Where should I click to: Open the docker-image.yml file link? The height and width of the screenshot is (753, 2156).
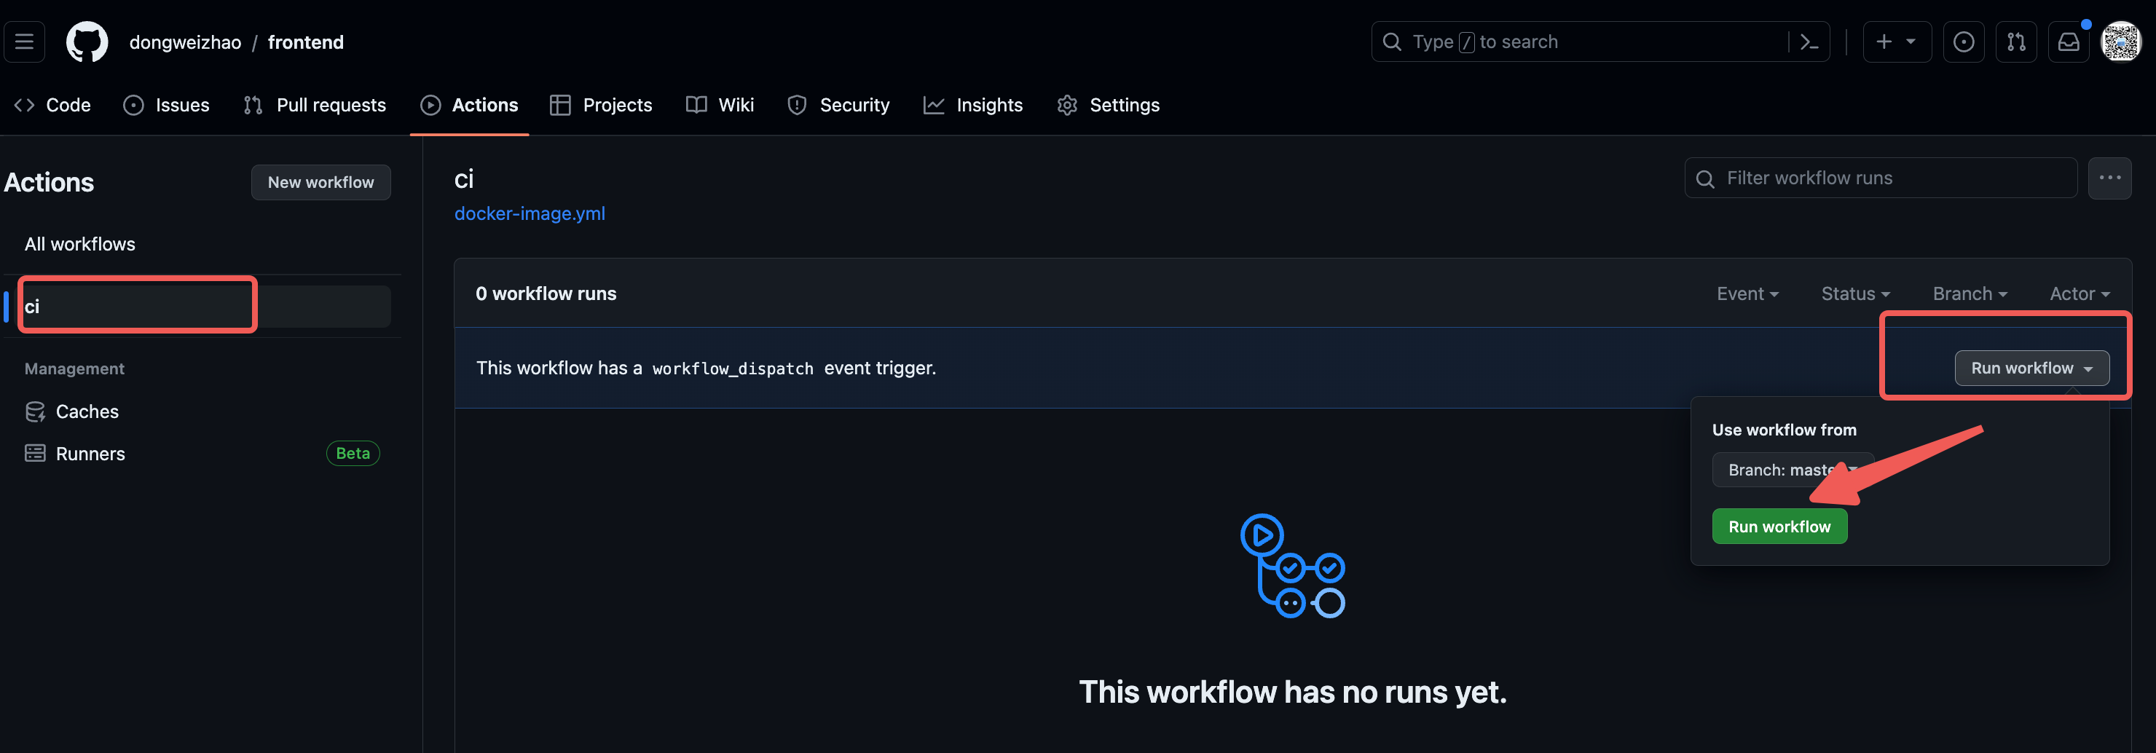coord(529,213)
